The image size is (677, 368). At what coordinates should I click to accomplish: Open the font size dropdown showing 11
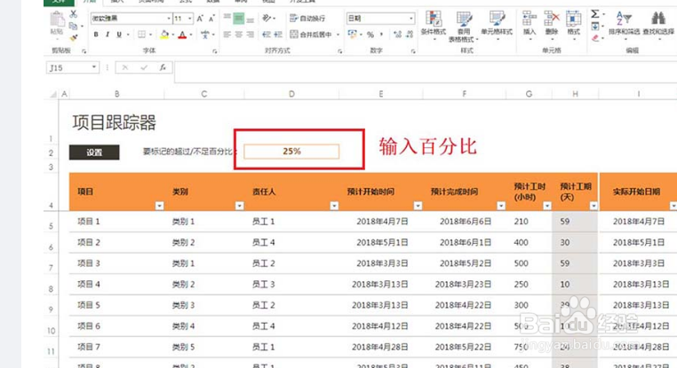pos(189,19)
